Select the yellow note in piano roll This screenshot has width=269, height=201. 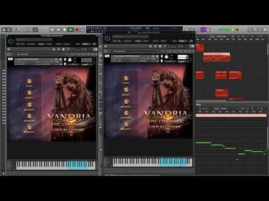[x=230, y=149]
